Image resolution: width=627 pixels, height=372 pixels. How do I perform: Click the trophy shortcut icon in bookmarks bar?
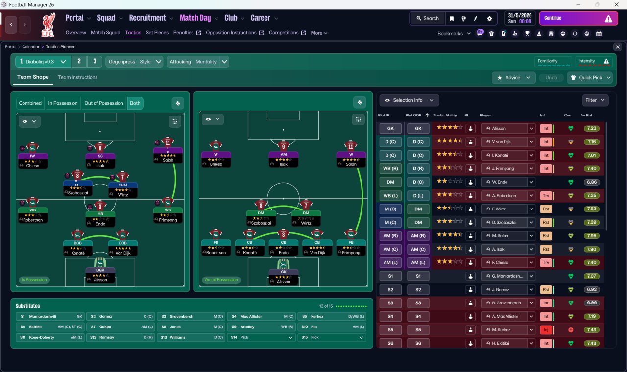coord(527,34)
